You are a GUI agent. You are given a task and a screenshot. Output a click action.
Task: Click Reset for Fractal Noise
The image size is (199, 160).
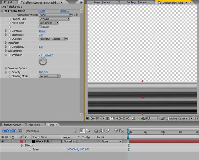(42, 11)
